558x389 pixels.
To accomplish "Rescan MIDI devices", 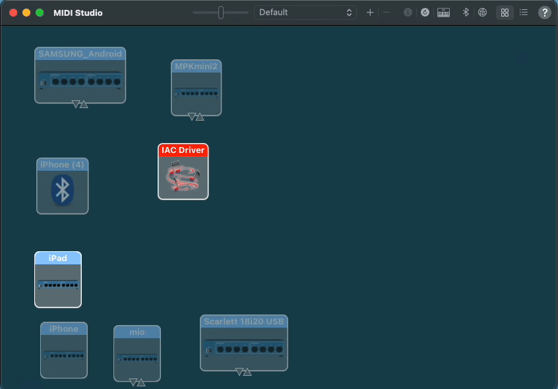I will [425, 13].
